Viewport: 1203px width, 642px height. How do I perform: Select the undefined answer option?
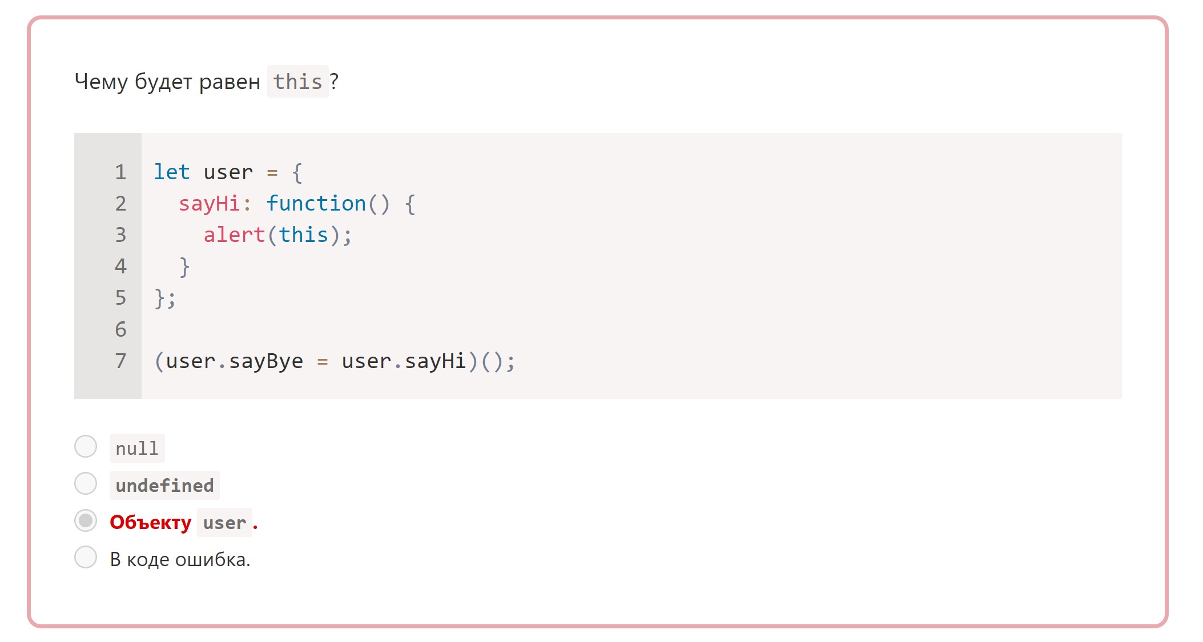point(86,483)
